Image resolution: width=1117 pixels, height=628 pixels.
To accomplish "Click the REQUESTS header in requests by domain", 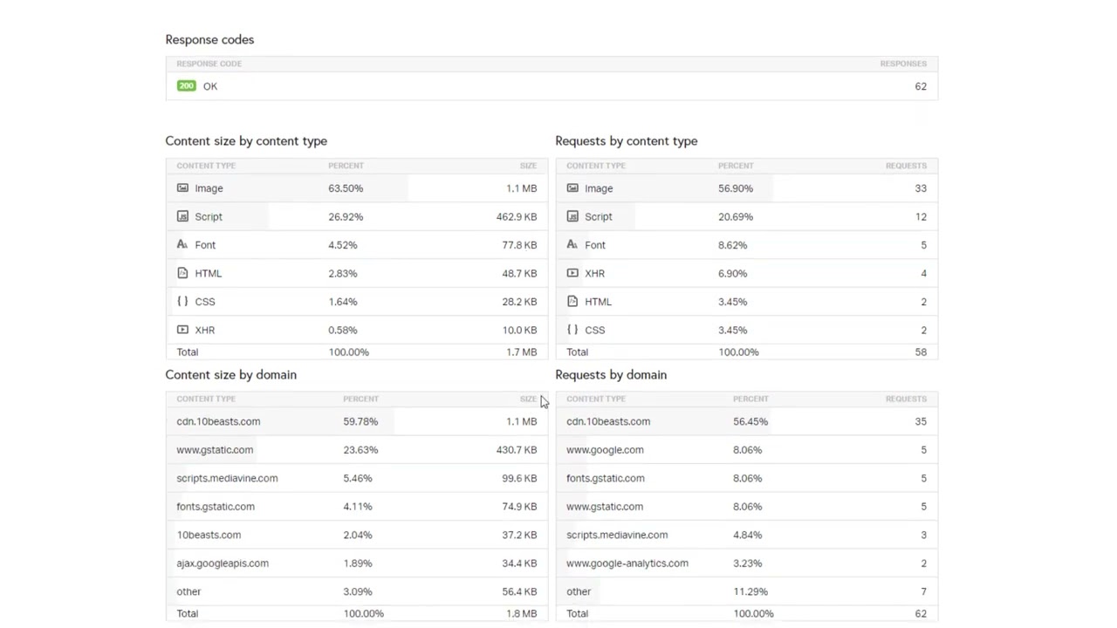I will pyautogui.click(x=905, y=399).
